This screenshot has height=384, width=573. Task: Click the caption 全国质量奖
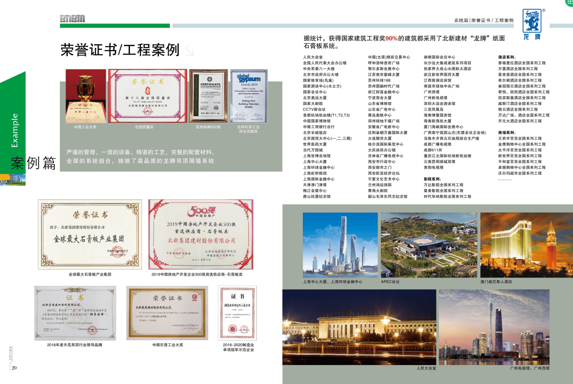tap(144, 126)
